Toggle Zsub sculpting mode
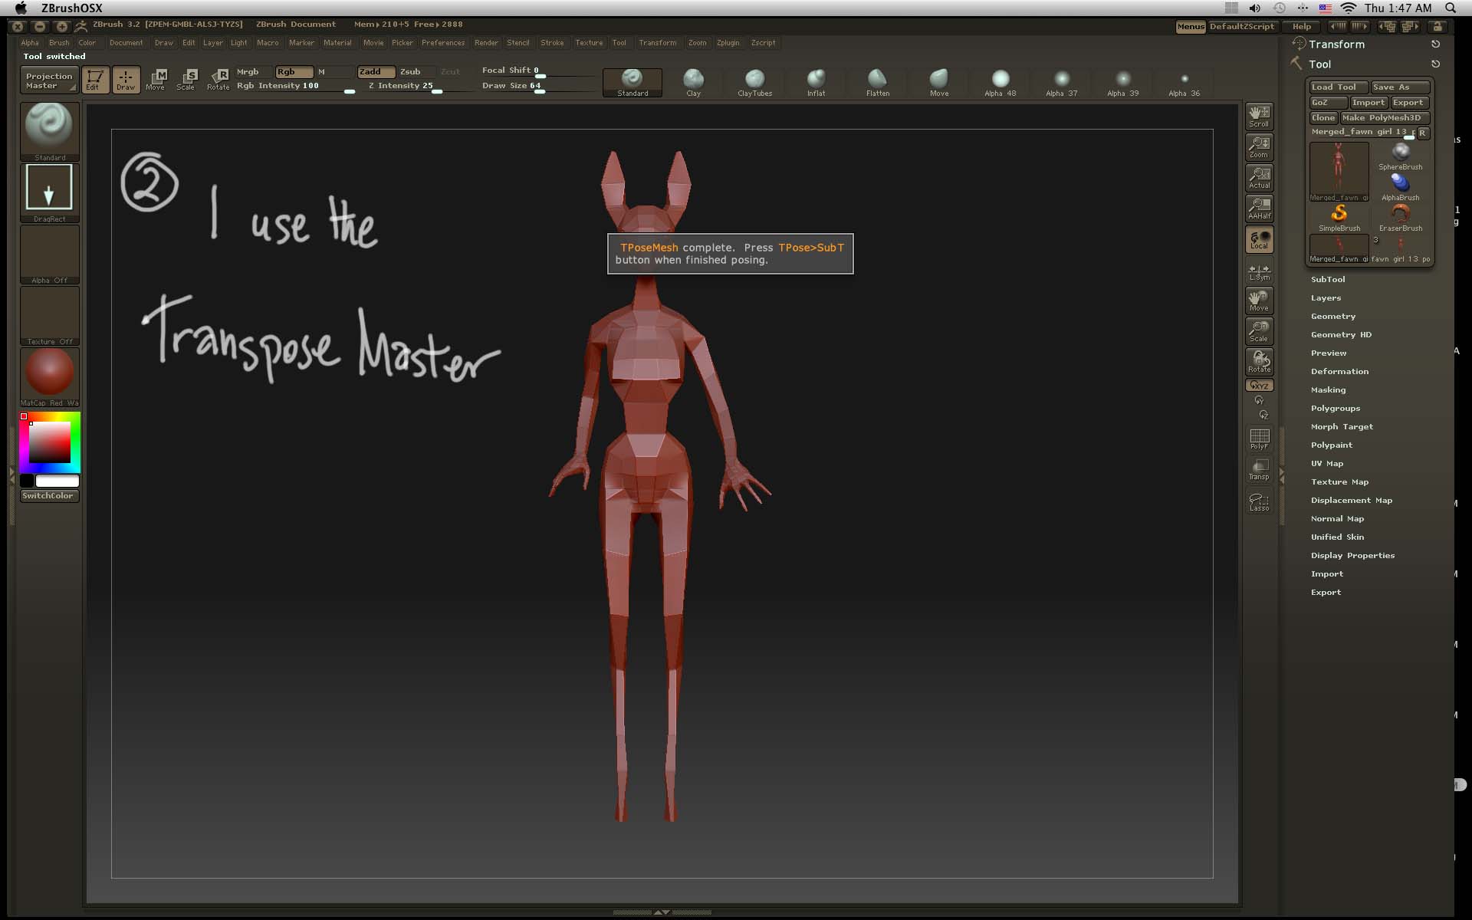The height and width of the screenshot is (920, 1472). click(x=411, y=71)
